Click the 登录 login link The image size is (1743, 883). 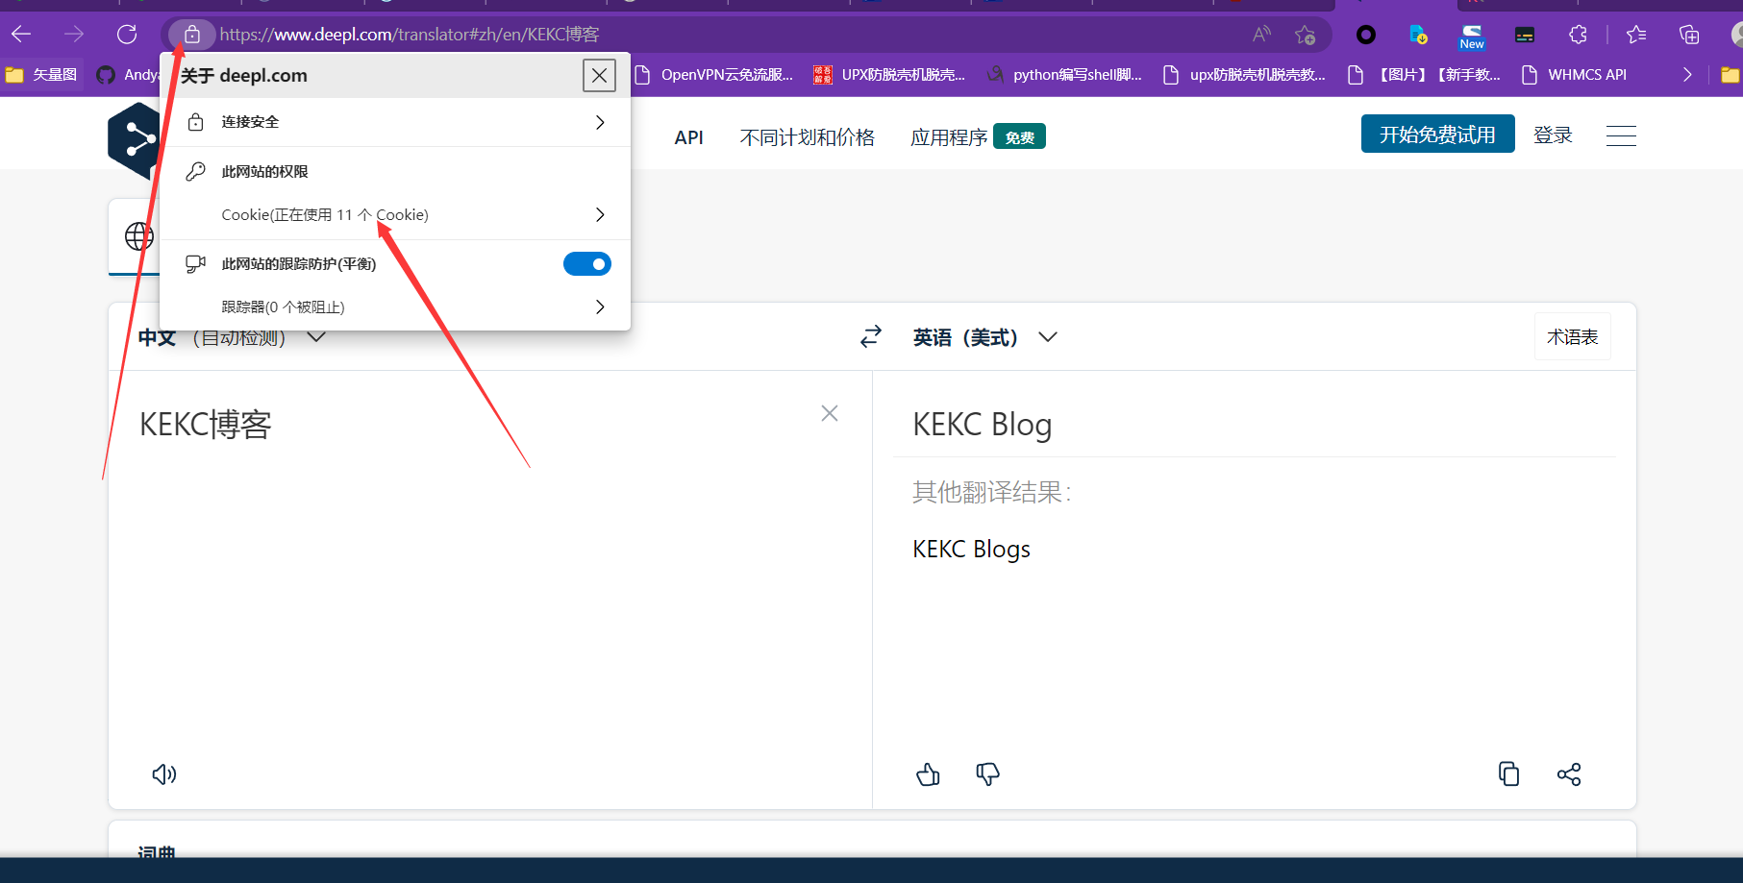[1553, 135]
